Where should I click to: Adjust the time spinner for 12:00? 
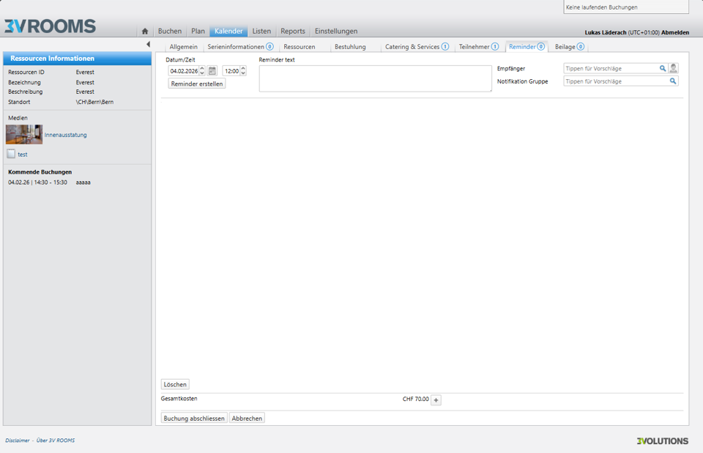pos(243,71)
